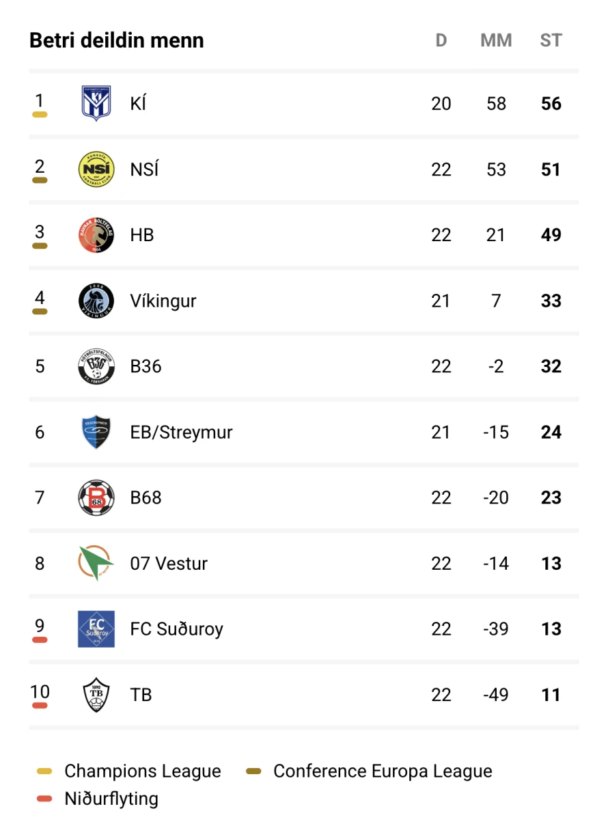The image size is (608, 837).
Task: Open the KÍ team name link
Action: [139, 104]
